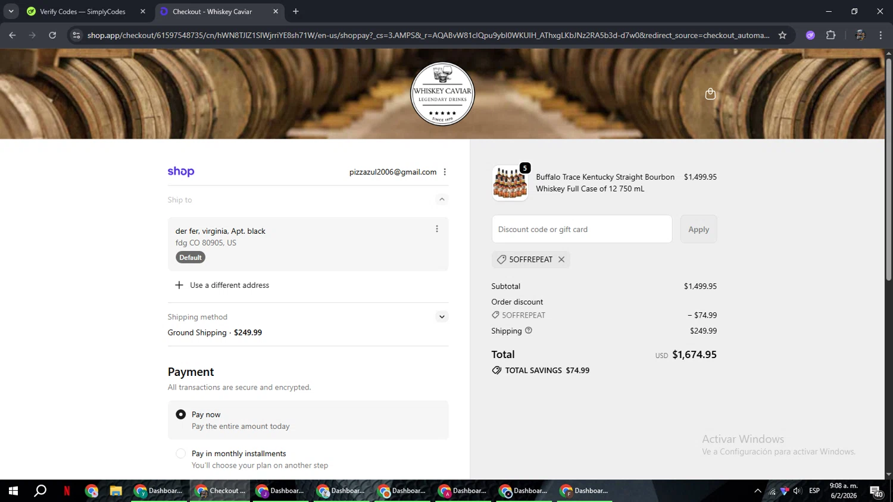
Task: Reload the checkout page
Action: click(52, 35)
